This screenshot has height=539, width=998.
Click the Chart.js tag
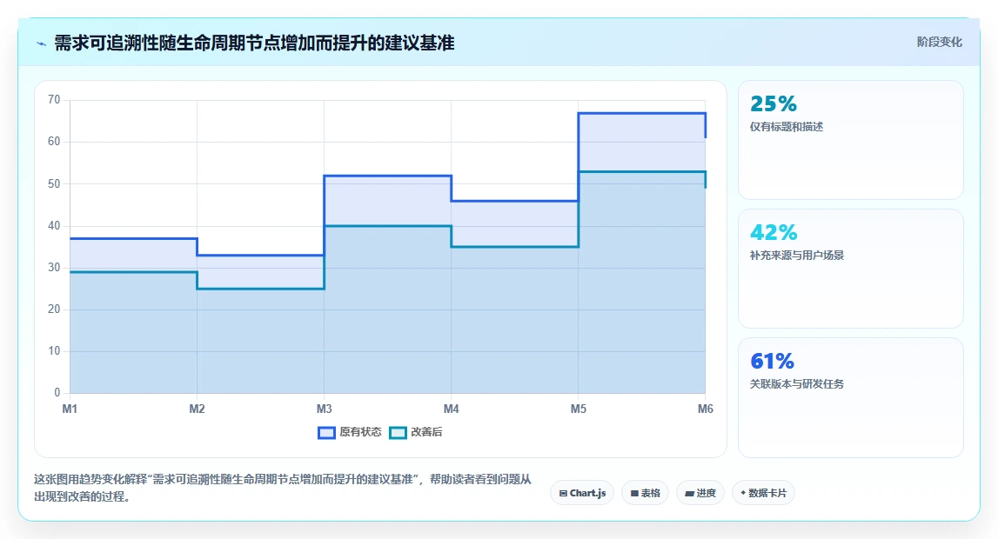pyautogui.click(x=582, y=493)
